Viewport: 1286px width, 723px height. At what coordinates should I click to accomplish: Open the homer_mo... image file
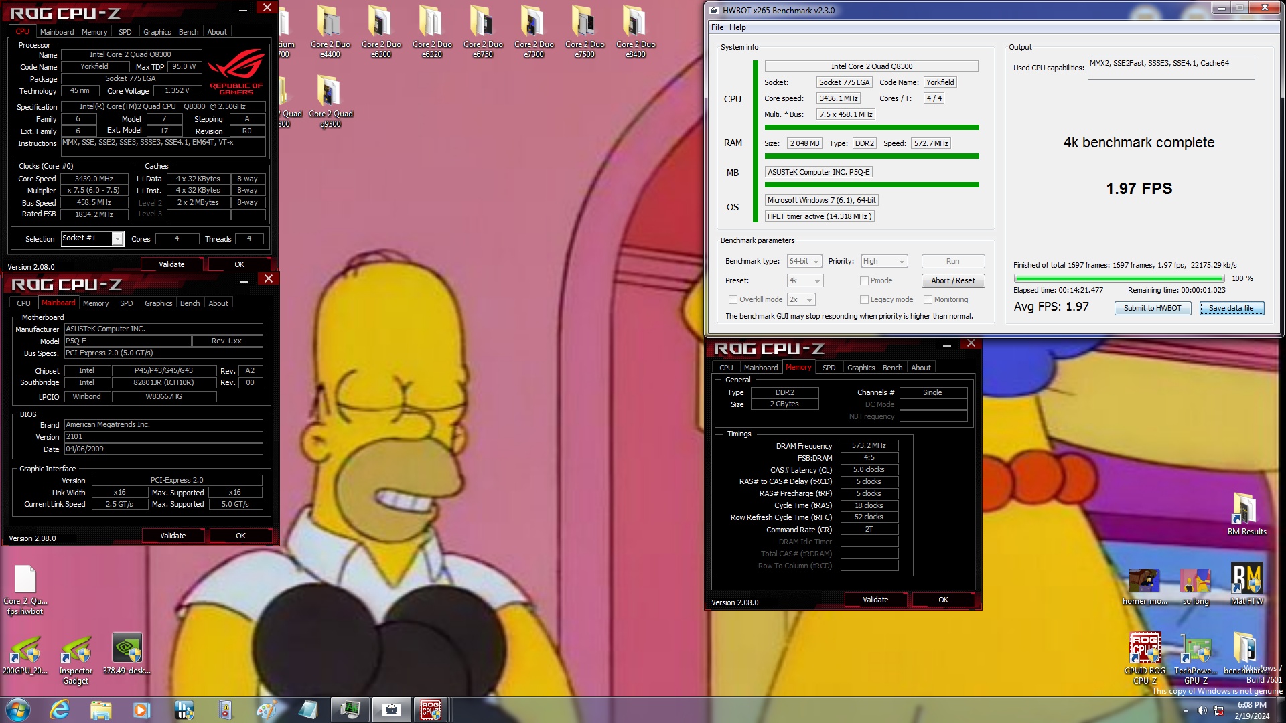[x=1145, y=586]
